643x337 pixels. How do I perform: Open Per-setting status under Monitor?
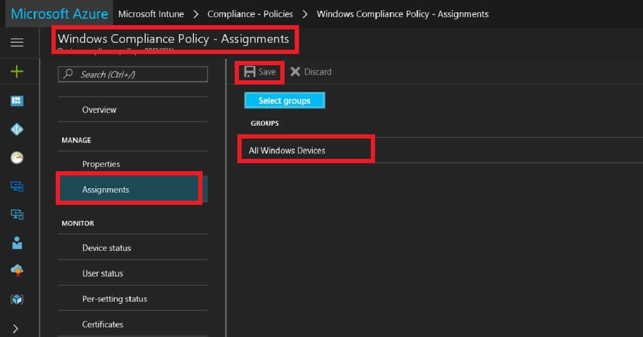click(x=115, y=299)
